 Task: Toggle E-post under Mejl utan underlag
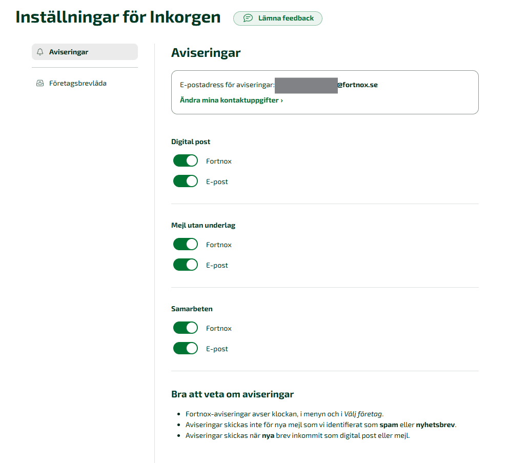(x=185, y=265)
